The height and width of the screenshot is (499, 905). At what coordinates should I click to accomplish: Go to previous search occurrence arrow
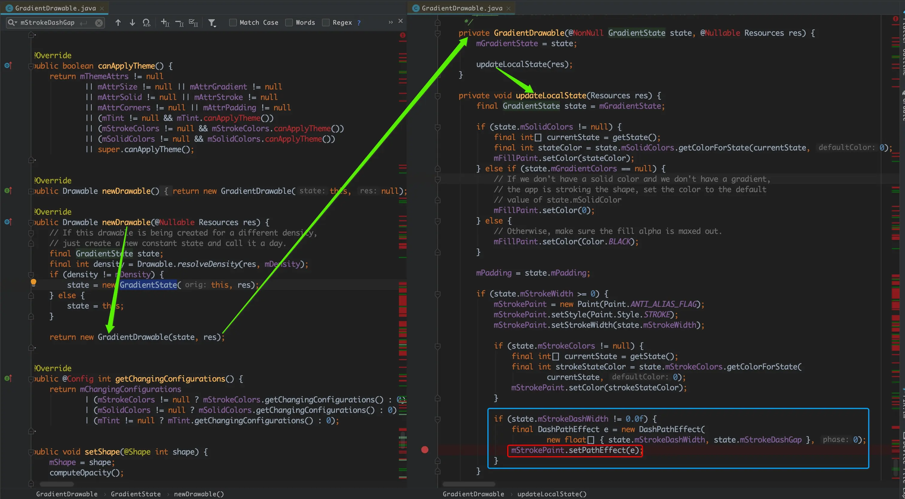(x=118, y=22)
